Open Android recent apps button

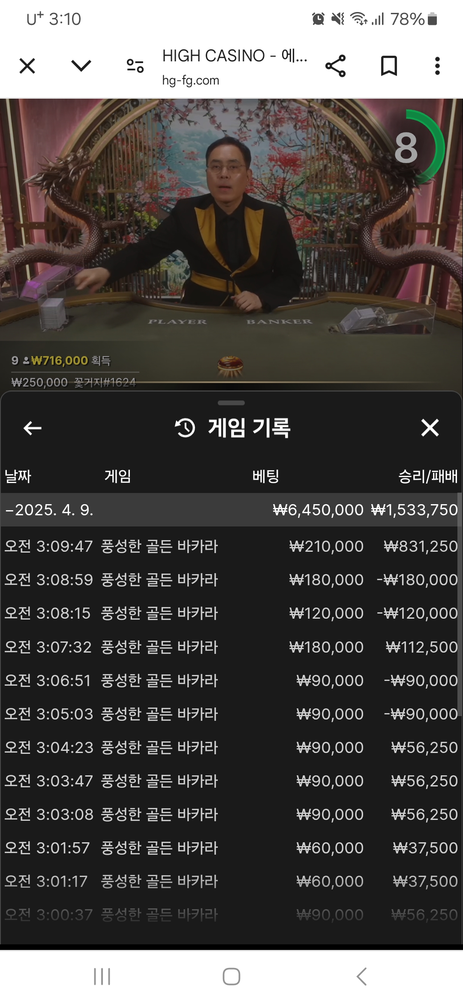(102, 977)
